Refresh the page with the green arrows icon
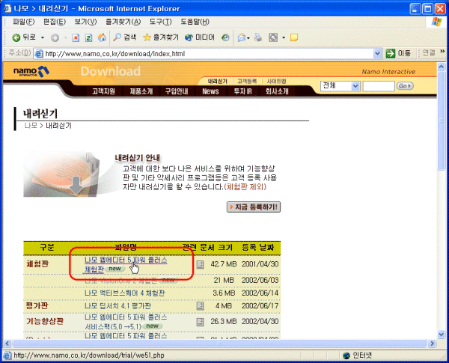449x363 pixels. (x=89, y=38)
